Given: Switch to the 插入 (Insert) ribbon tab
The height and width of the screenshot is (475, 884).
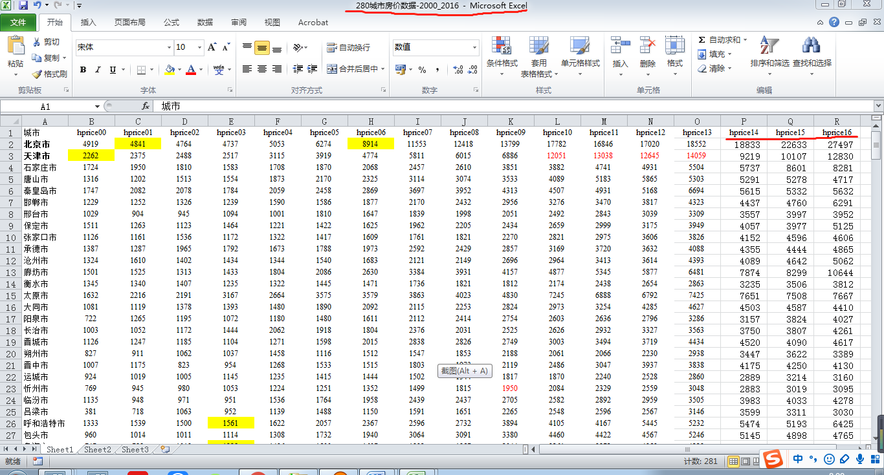Looking at the screenshot, I should (x=88, y=22).
